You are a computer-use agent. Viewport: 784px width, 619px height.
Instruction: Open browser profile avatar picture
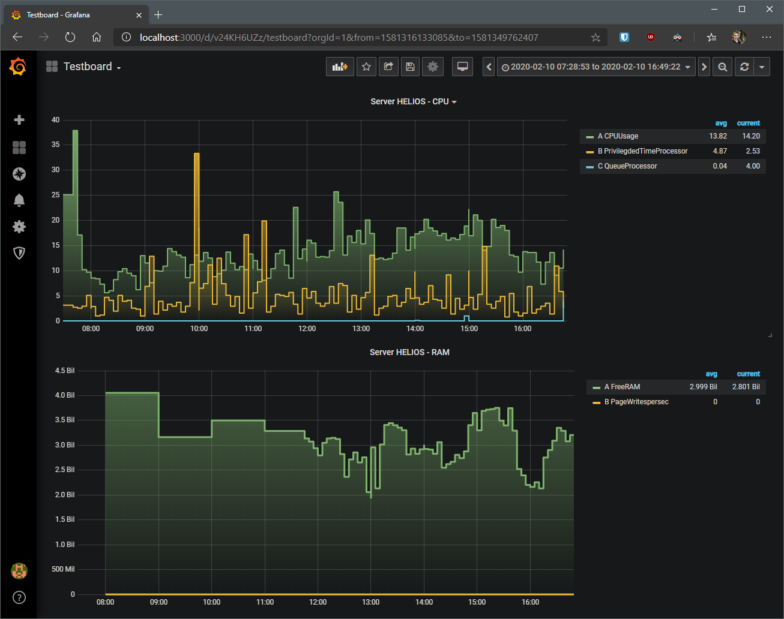click(739, 37)
